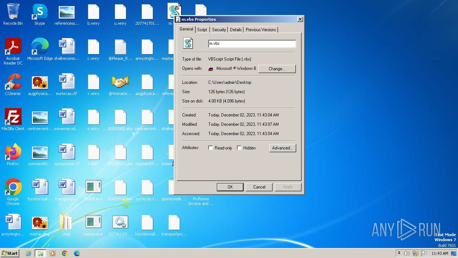Confirm with the OK button
458x258 pixels.
click(230, 187)
